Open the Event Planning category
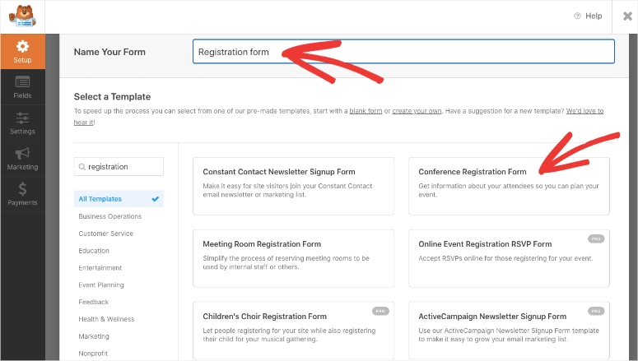The width and height of the screenshot is (638, 361). coord(101,285)
